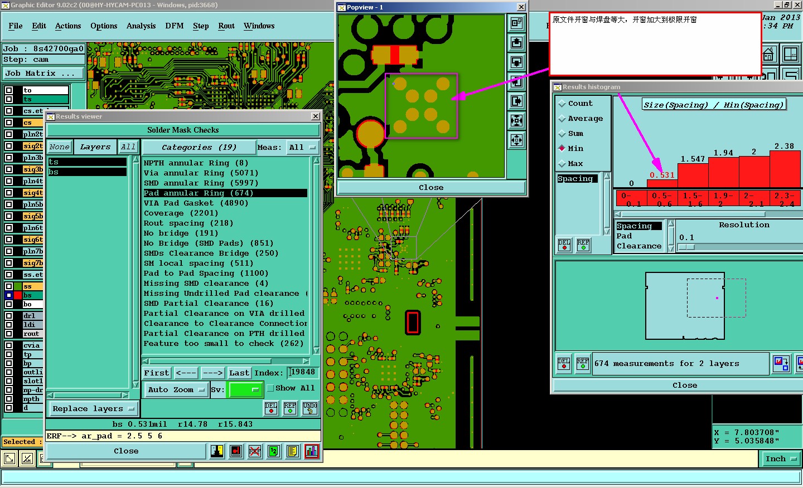This screenshot has width=803, height=488.
Task: Open the File menu
Action: [x=16, y=26]
